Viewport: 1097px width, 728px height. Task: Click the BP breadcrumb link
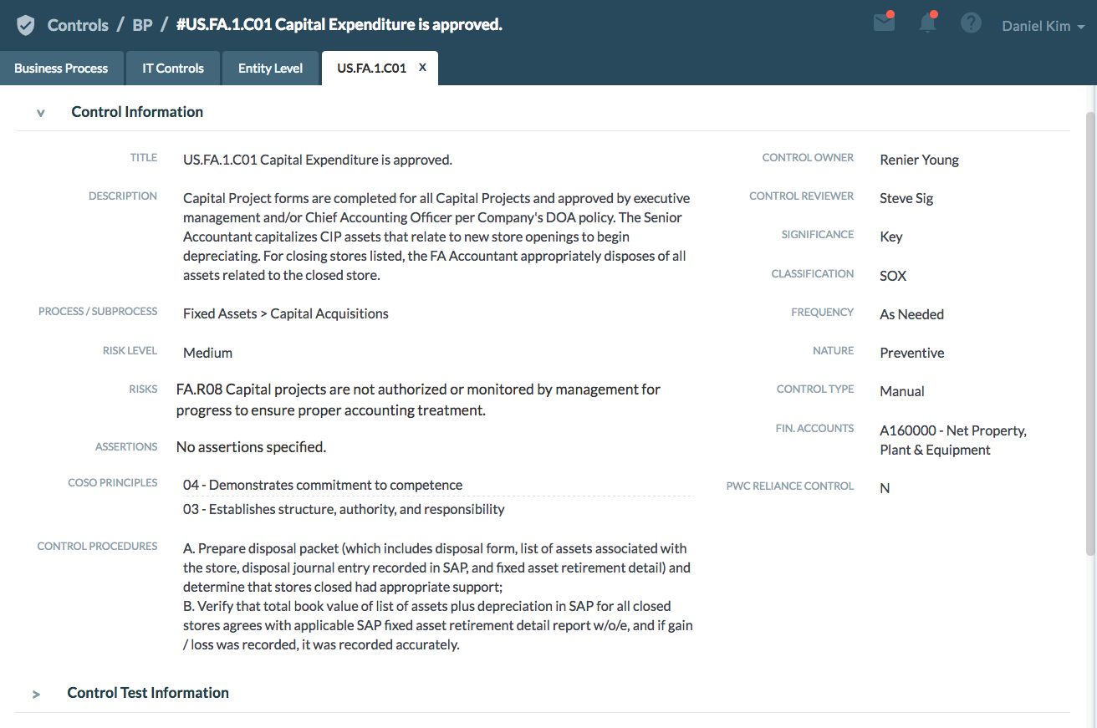coord(142,25)
